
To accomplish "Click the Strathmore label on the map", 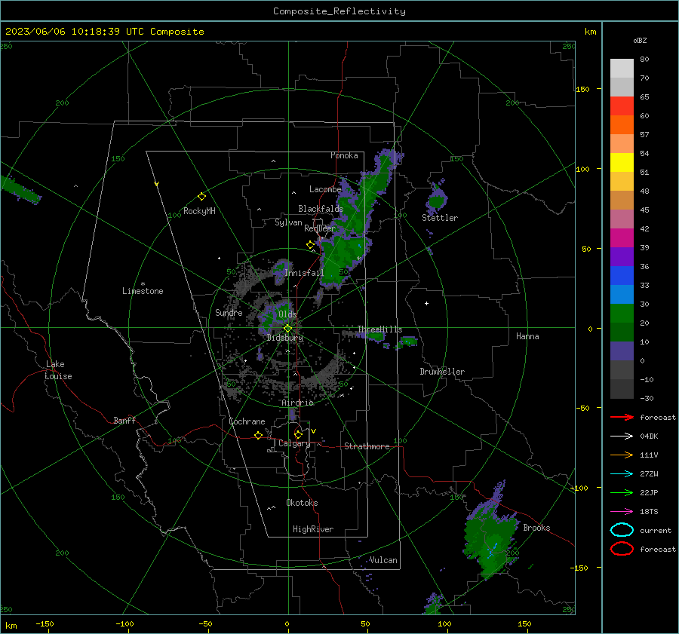I will pos(367,446).
